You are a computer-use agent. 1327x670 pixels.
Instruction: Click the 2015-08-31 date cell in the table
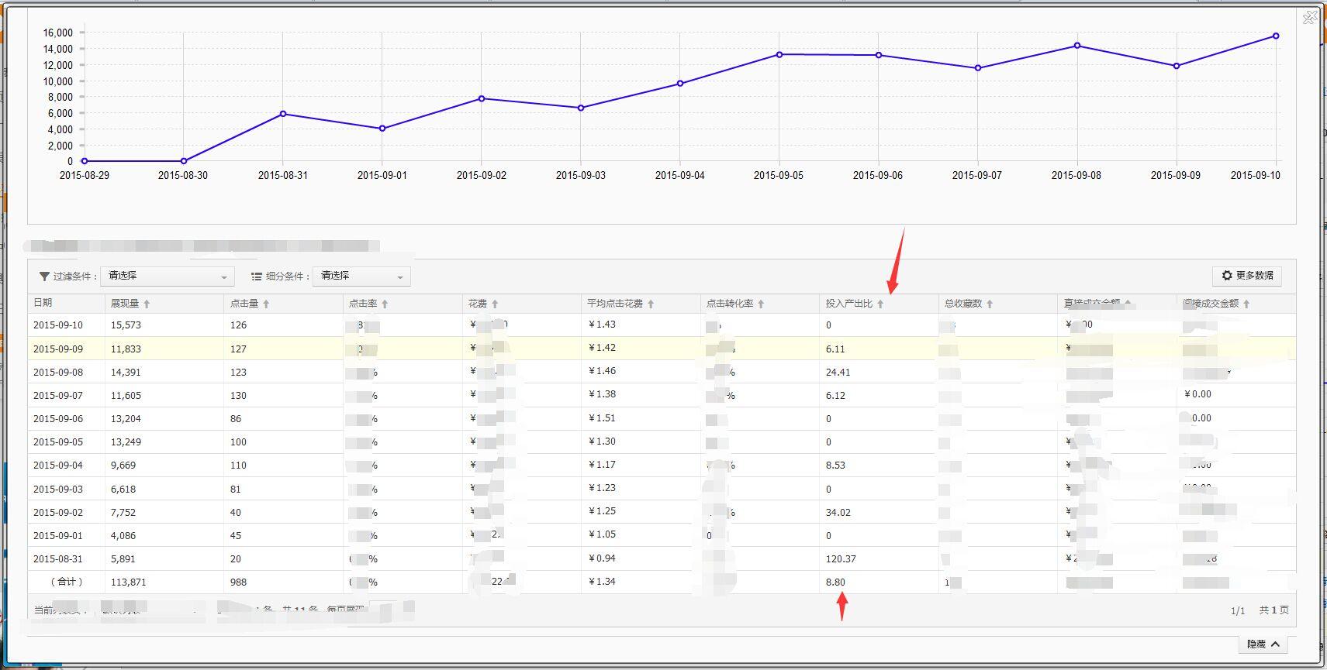pyautogui.click(x=58, y=559)
